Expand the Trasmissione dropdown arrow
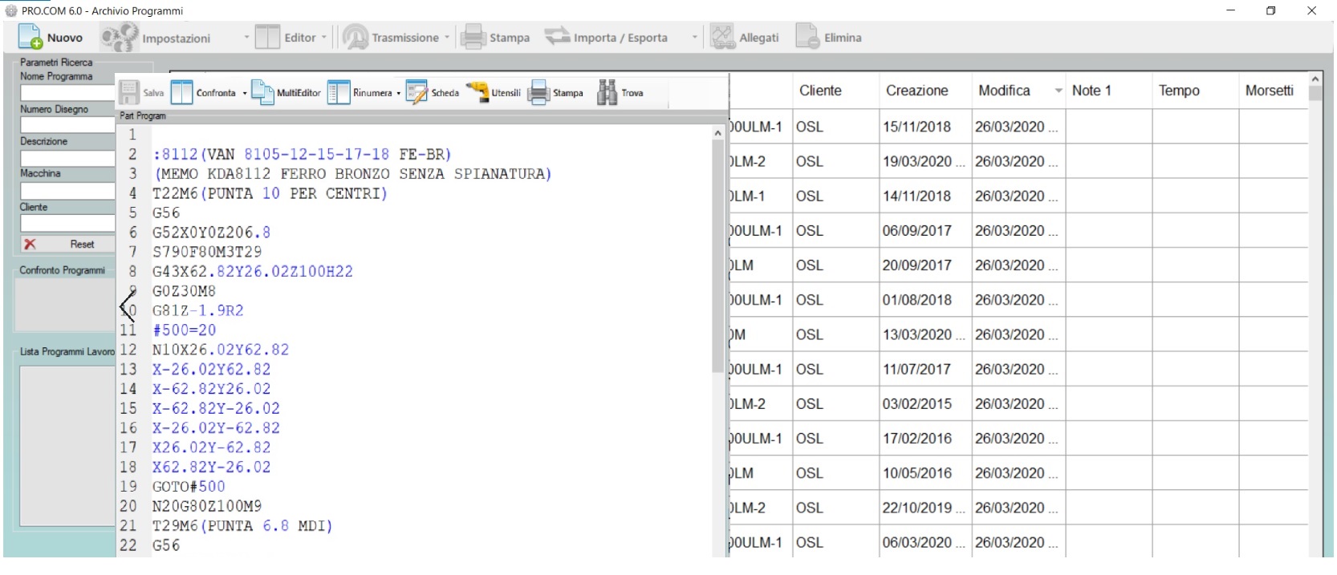Viewport: 1337px width, 575px height. point(447,38)
